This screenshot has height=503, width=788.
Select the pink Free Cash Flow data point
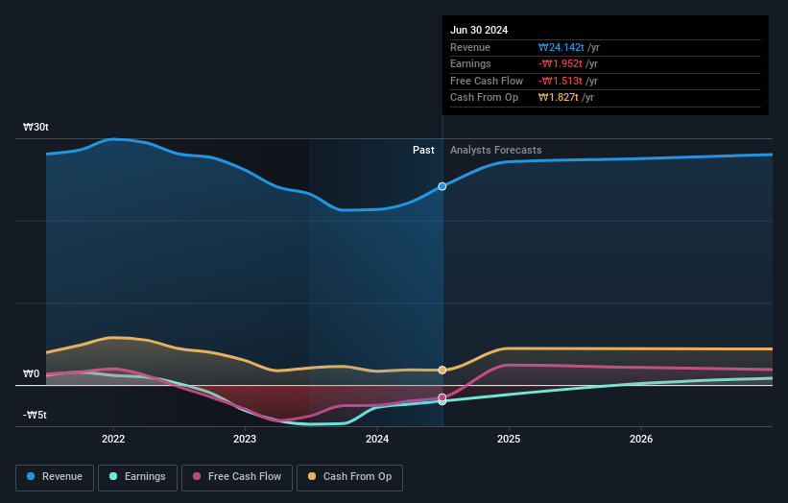point(442,397)
